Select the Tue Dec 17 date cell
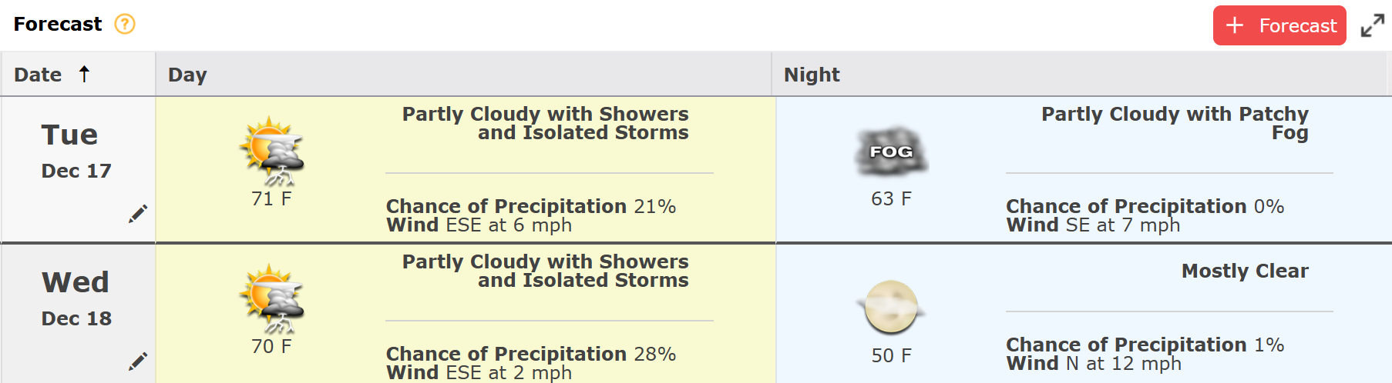Viewport: 1392px width, 383px height. pyautogui.click(x=76, y=152)
